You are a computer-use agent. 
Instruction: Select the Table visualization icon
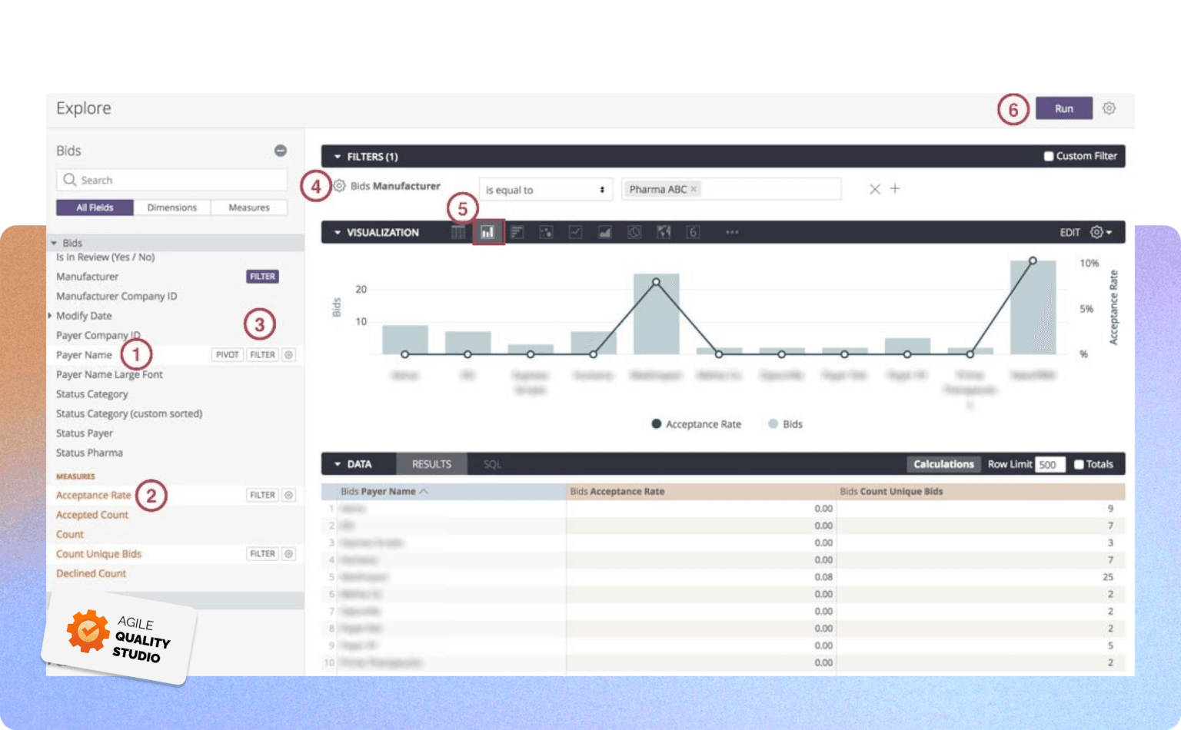(x=457, y=232)
